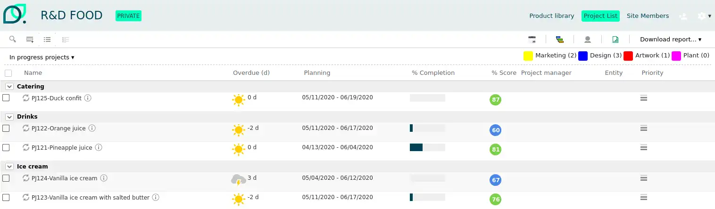Go to the Product library tab
715x209 pixels.
(x=551, y=16)
